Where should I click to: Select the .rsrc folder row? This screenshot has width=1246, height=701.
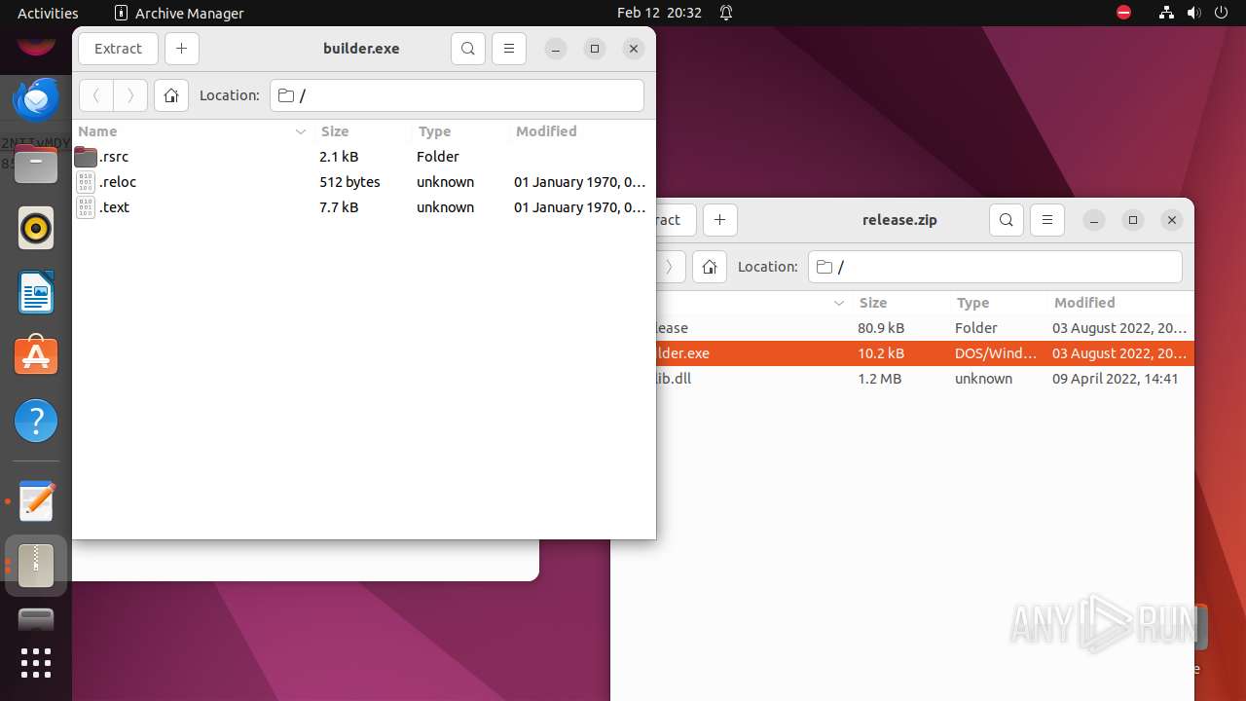coord(364,157)
